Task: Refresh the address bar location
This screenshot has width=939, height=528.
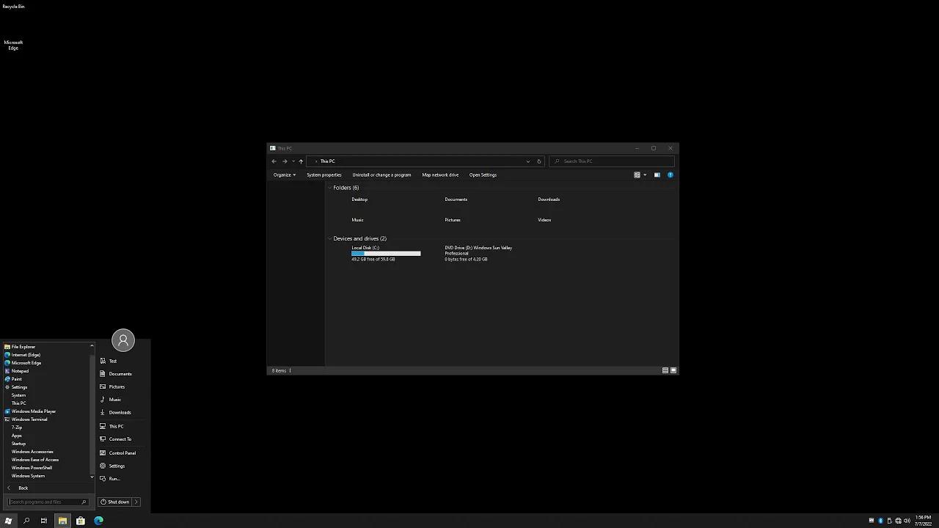Action: tap(538, 161)
